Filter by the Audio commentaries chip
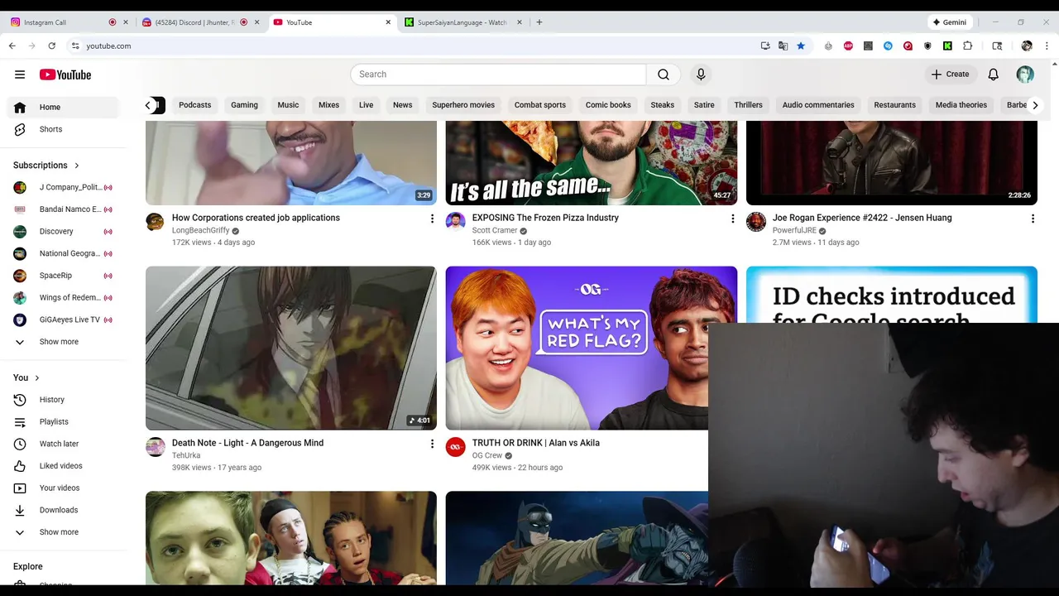The image size is (1059, 596). [x=818, y=105]
